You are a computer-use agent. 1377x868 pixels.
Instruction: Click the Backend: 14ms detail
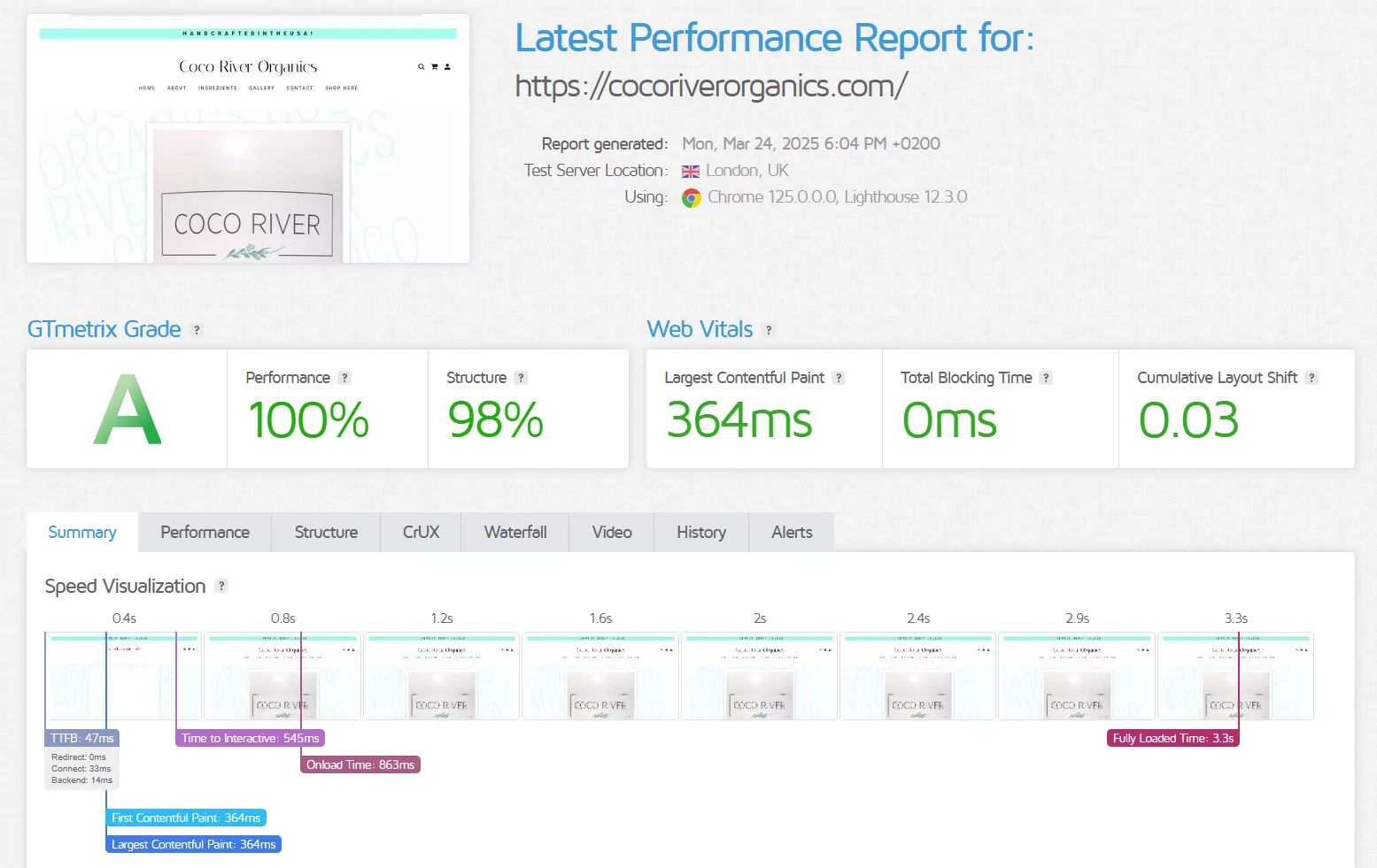(82, 780)
